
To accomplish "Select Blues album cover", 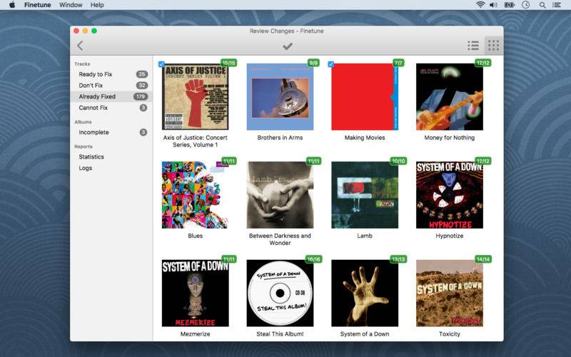I will [x=195, y=195].
